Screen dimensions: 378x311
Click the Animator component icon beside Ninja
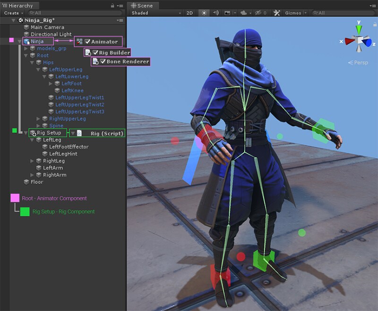pos(79,42)
